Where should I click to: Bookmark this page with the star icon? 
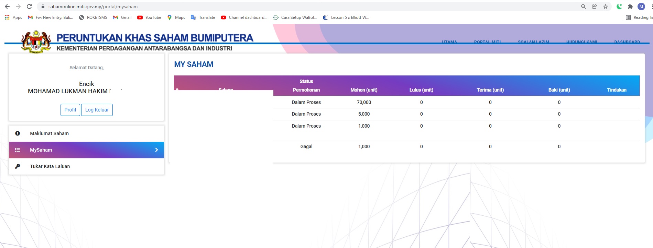click(x=606, y=7)
